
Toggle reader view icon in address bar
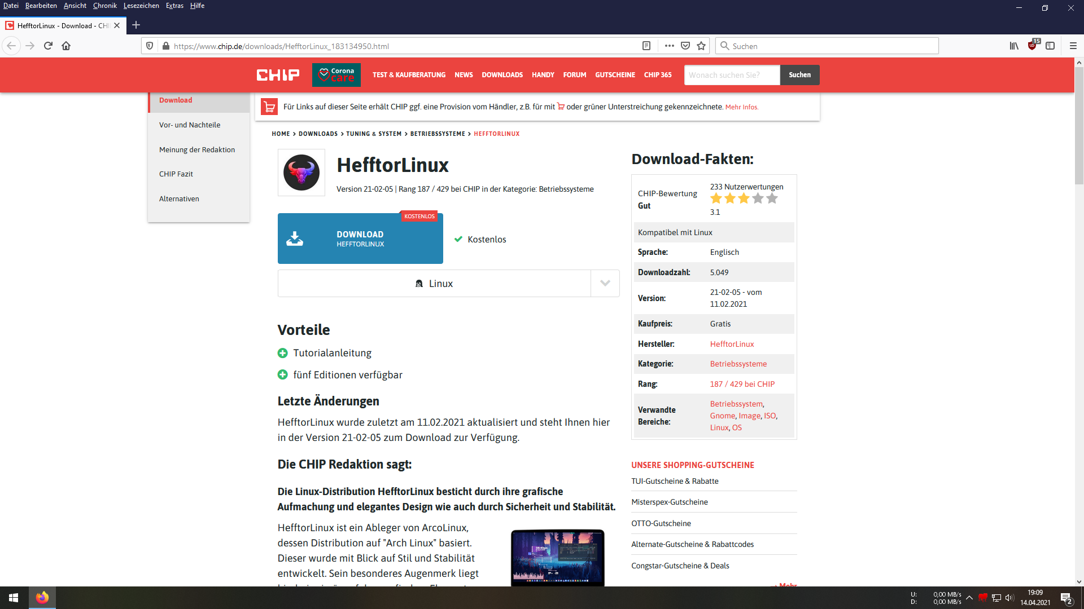coord(646,46)
